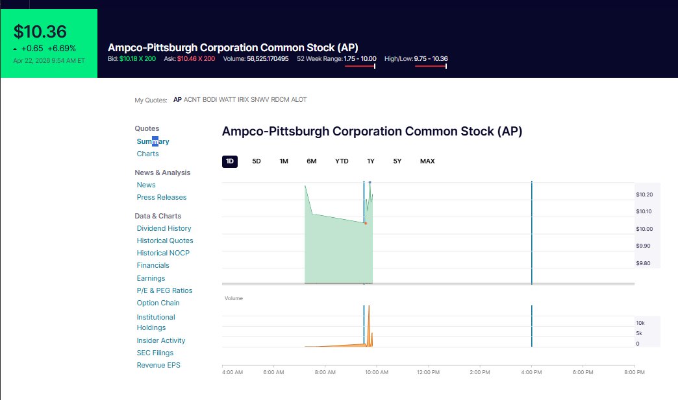
Task: Click the +6.69% change value
Action: pyautogui.click(x=62, y=49)
